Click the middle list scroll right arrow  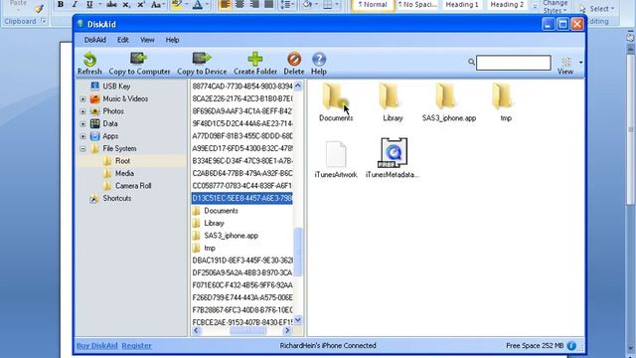pyautogui.click(x=287, y=330)
